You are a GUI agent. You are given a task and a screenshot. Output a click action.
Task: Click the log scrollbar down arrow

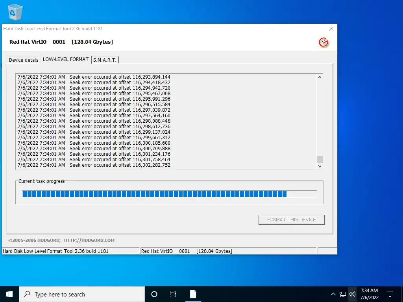click(320, 166)
